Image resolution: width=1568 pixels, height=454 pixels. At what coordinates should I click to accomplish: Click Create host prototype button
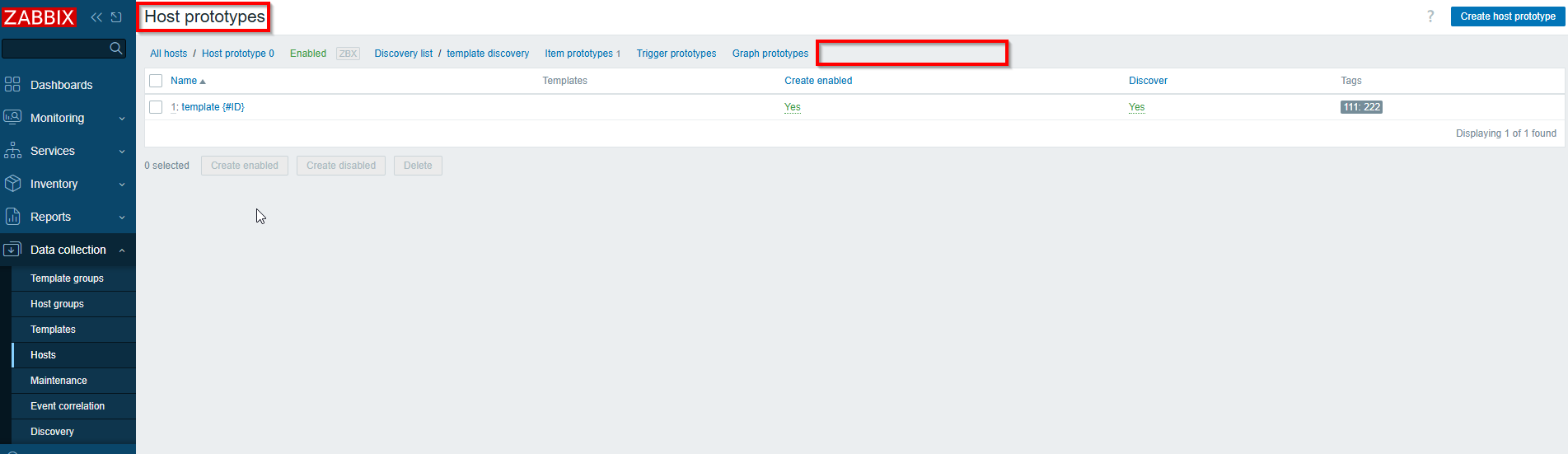pyautogui.click(x=1508, y=16)
